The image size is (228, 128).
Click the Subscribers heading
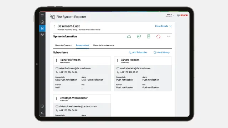point(61,52)
